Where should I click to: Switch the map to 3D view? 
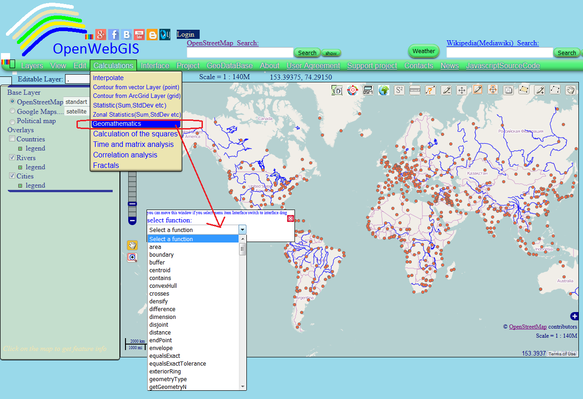[337, 90]
